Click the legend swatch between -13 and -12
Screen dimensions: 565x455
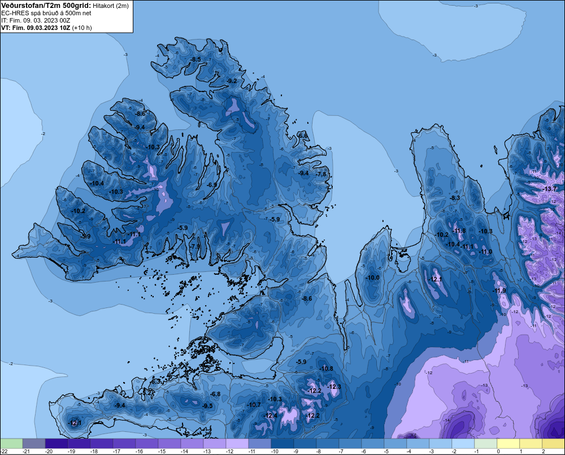(x=215, y=444)
